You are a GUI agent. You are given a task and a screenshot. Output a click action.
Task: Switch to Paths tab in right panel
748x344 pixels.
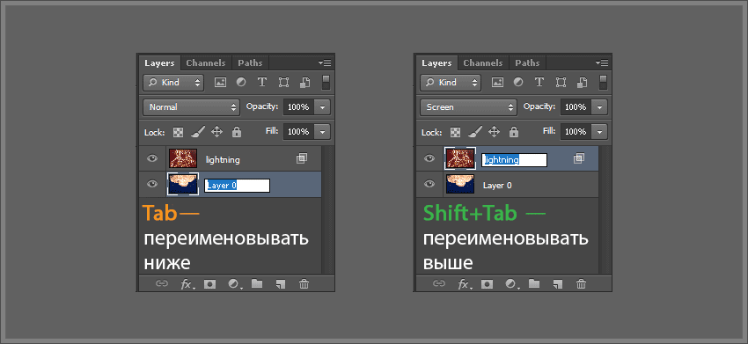tap(528, 63)
